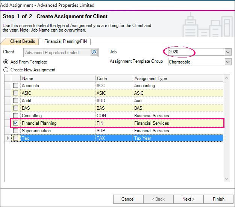
Task: Switch to the Client Details tab
Action: pos(23,41)
